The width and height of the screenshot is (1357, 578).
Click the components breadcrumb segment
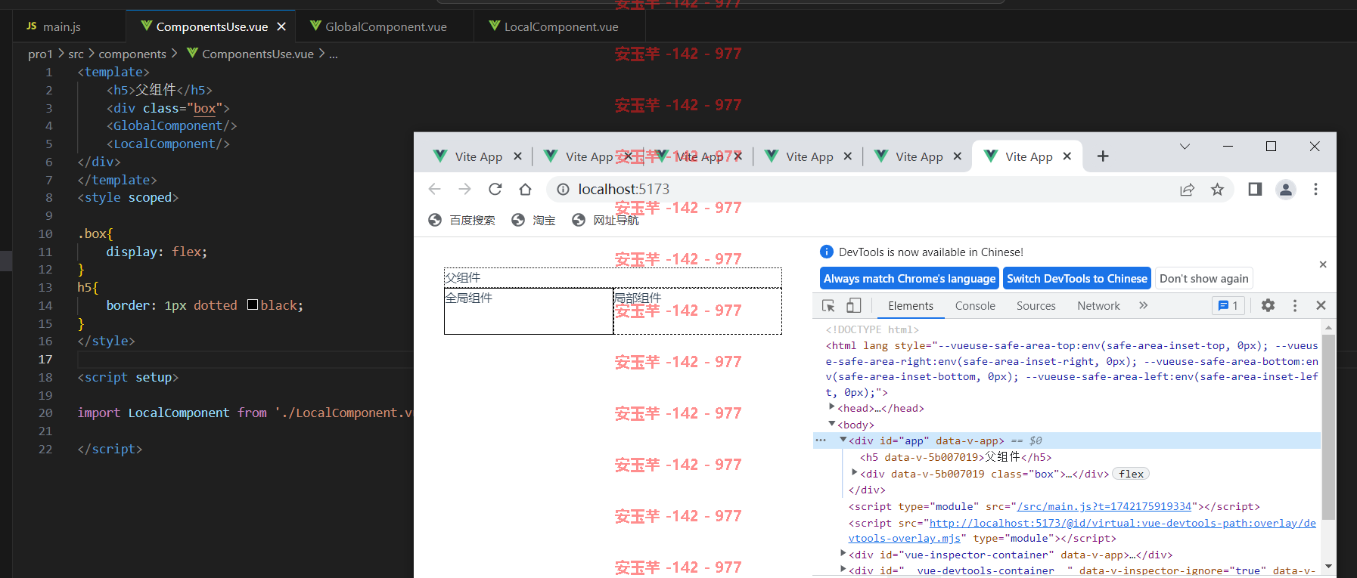[x=132, y=54]
